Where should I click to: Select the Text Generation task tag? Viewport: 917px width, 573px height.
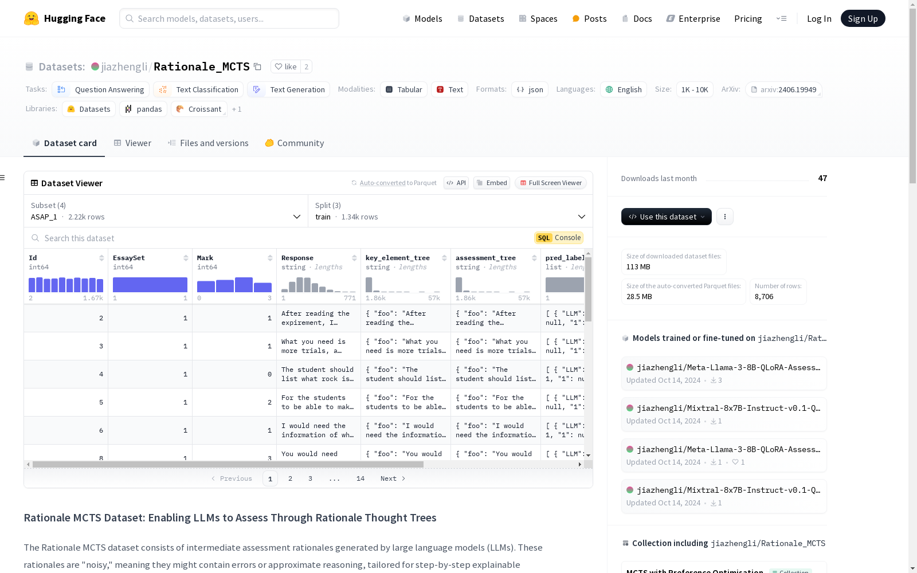pos(288,89)
